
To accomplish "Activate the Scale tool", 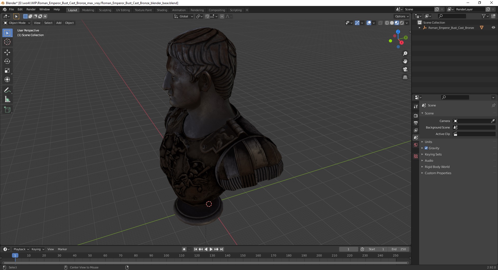I will point(7,71).
